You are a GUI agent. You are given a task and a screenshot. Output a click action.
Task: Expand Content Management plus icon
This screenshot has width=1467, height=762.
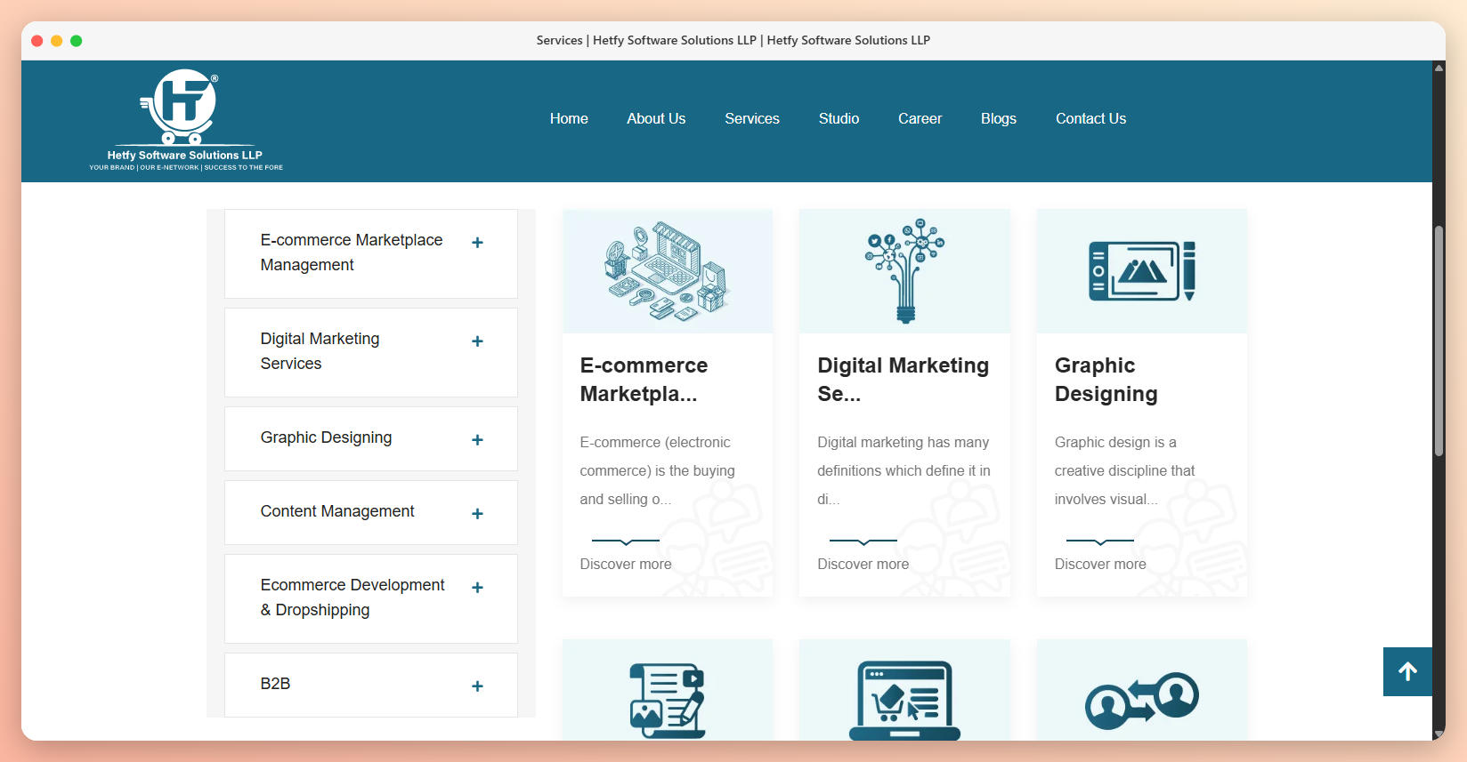pyautogui.click(x=477, y=514)
